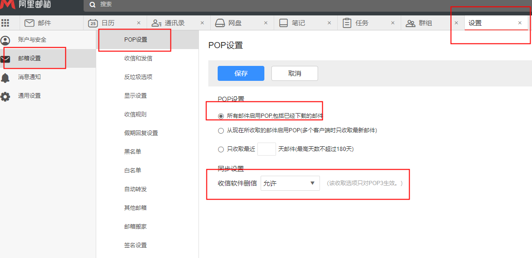Click the contacts icon on 通讯录 tab
This screenshot has width=532, height=258.
156,23
